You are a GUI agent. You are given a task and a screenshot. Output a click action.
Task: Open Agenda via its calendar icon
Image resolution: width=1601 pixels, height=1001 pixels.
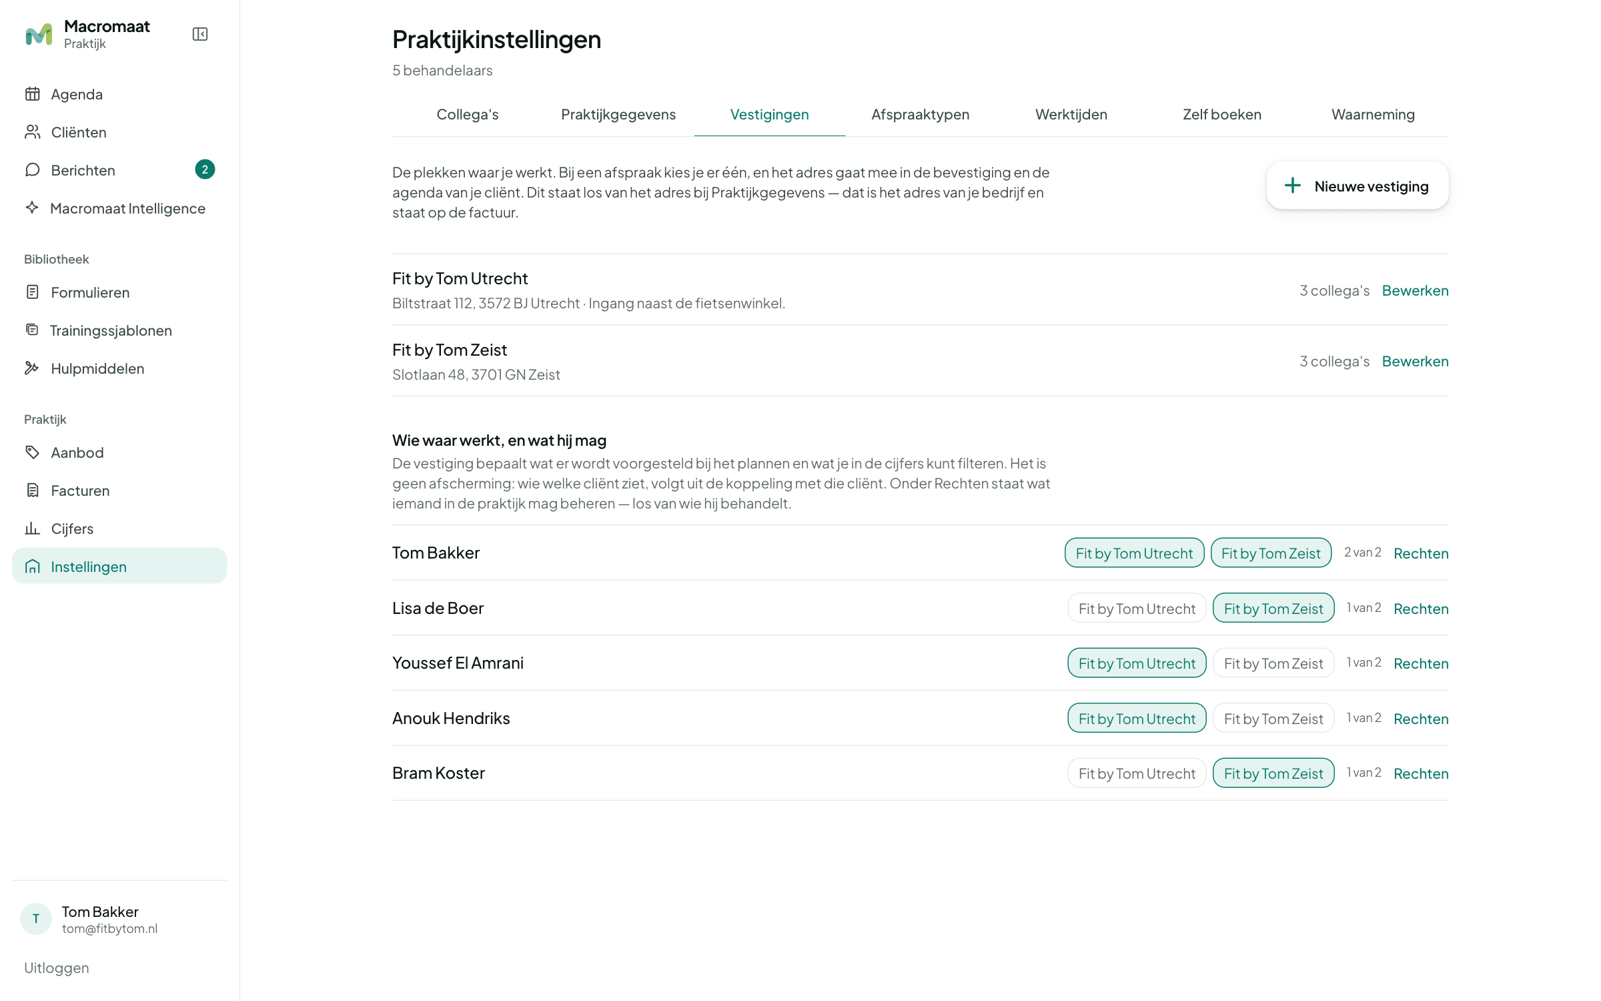[33, 94]
